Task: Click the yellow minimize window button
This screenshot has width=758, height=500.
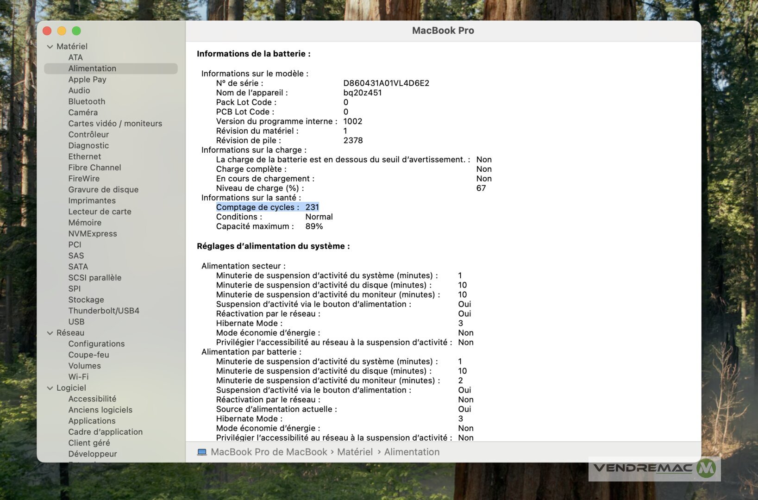Action: pyautogui.click(x=62, y=31)
